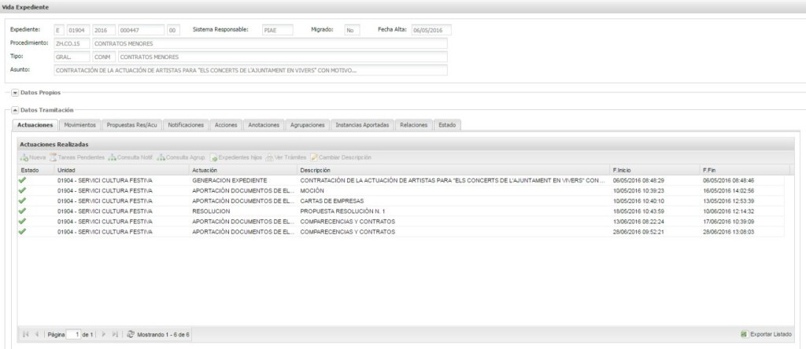Go to first page of results

(x=26, y=334)
